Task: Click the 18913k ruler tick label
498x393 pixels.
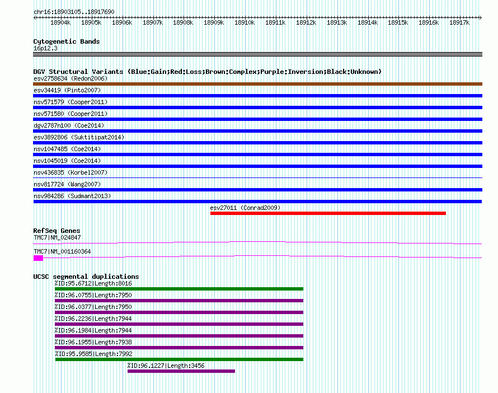Action: coord(337,22)
